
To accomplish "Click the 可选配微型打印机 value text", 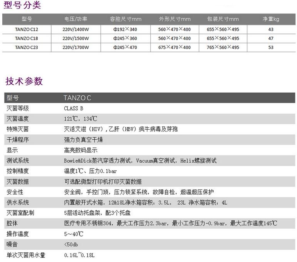I will pos(103,182).
